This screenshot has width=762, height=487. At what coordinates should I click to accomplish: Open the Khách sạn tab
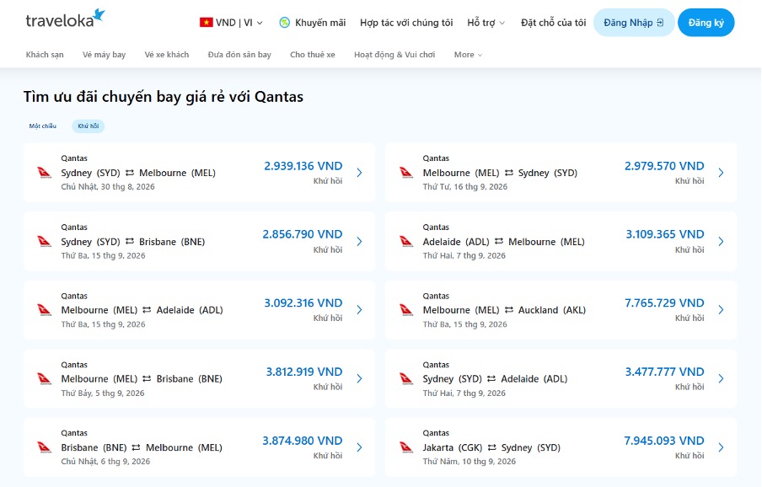[45, 55]
